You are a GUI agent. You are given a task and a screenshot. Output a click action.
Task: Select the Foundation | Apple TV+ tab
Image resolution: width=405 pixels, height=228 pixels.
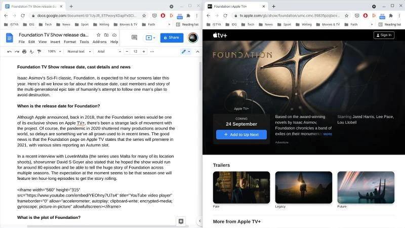[x=236, y=6]
